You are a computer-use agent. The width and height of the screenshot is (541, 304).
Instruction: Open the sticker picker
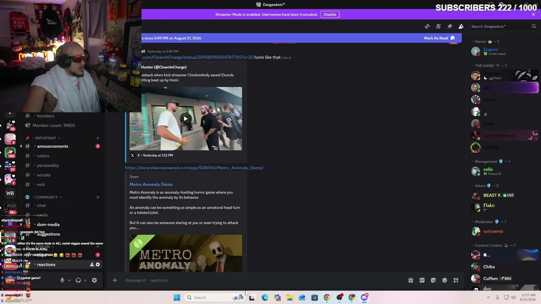pyautogui.click(x=433, y=280)
